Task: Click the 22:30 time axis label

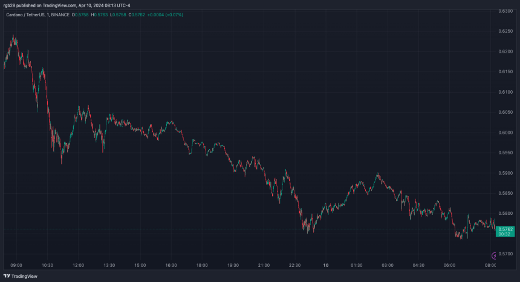Action: click(294, 265)
